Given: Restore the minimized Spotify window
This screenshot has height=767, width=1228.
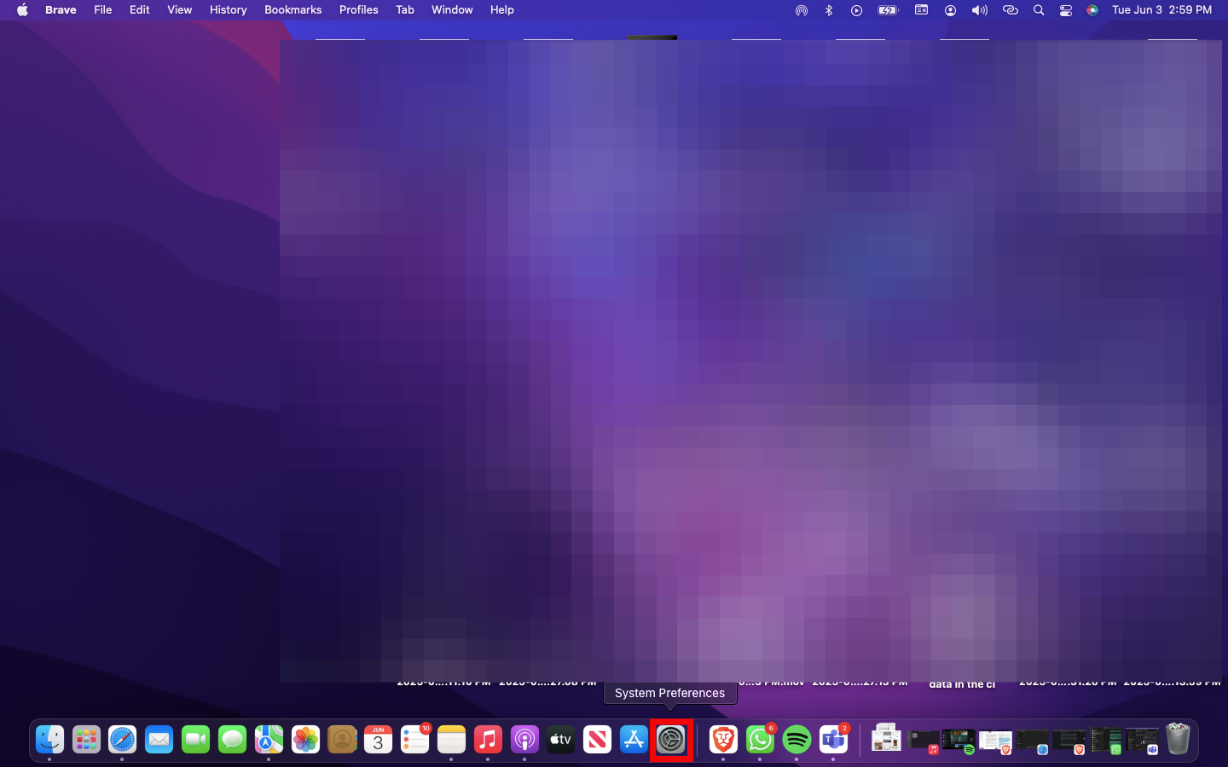Looking at the screenshot, I should 959,741.
